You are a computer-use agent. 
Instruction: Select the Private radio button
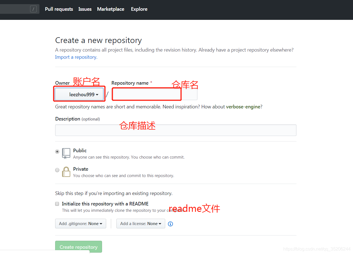pos(57,170)
